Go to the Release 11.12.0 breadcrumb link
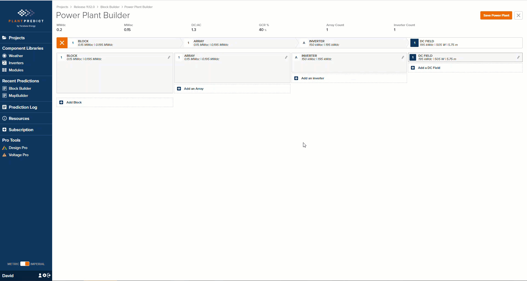 pyautogui.click(x=84, y=7)
